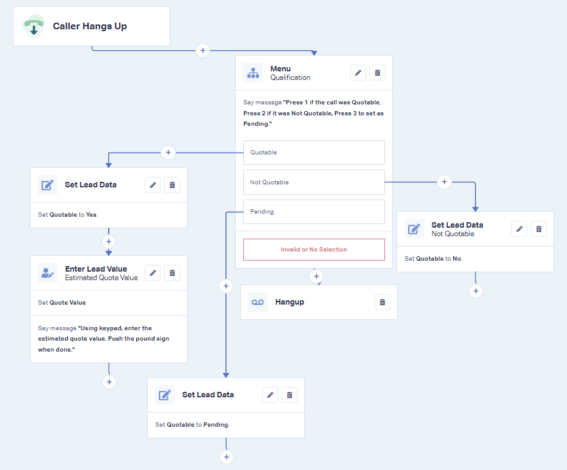Click the Not Quotable node subtitle
567x470 pixels.
(x=453, y=234)
